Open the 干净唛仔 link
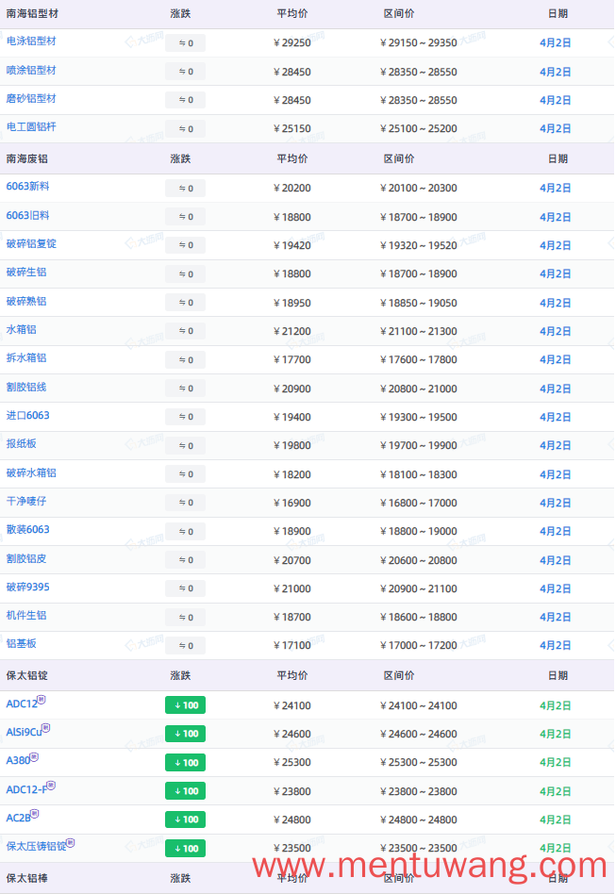The width and height of the screenshot is (616, 894). pyautogui.click(x=26, y=502)
